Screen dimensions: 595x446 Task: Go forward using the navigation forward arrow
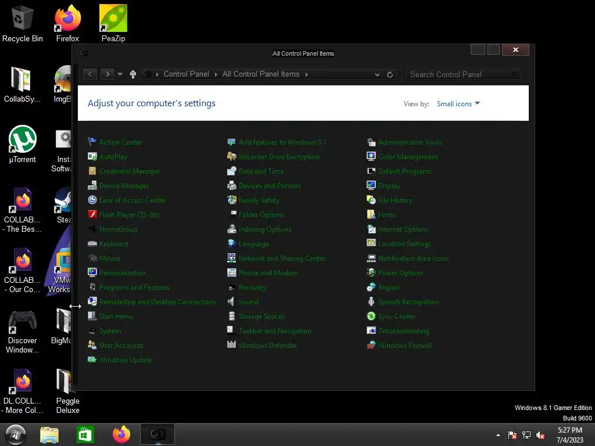pyautogui.click(x=107, y=74)
